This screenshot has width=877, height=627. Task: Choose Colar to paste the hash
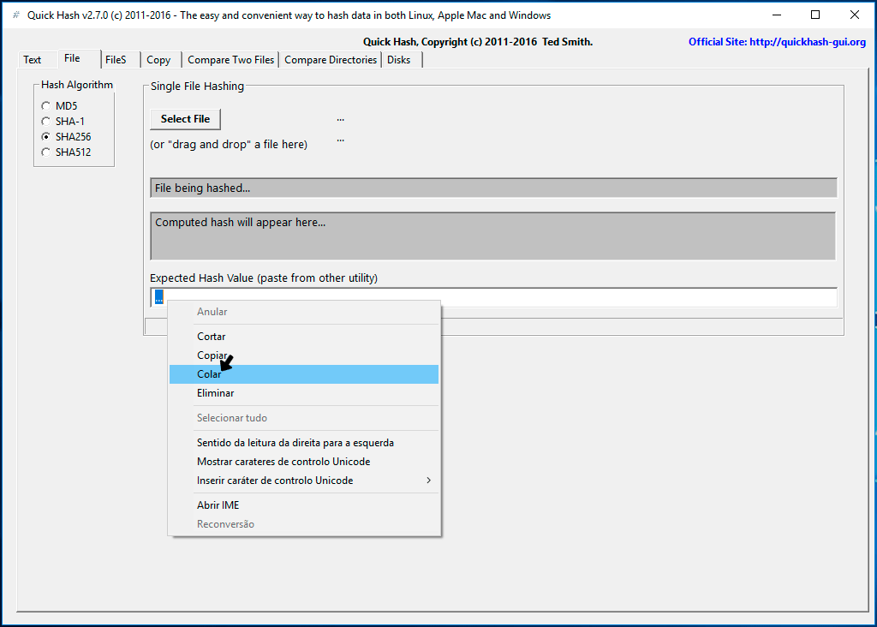tap(304, 374)
